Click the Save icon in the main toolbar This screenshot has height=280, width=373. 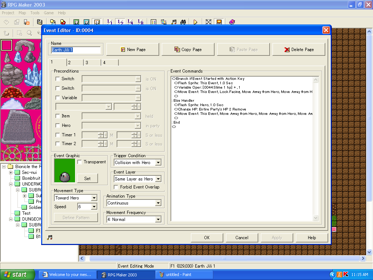click(x=40, y=22)
